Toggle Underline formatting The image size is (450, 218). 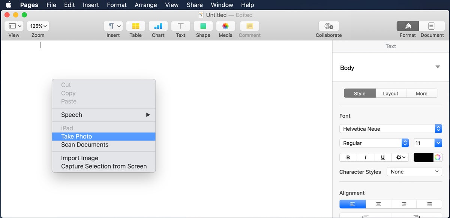pos(382,157)
